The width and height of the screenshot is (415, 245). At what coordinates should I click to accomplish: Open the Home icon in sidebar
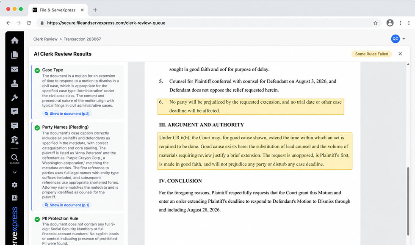coord(14,40)
